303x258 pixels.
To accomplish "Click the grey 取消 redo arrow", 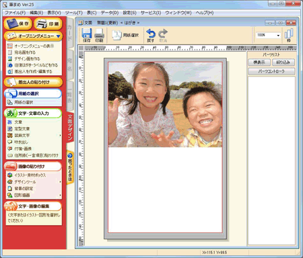I will click(163, 35).
